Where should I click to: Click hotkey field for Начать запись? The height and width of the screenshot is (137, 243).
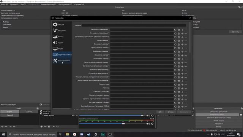point(142,41)
